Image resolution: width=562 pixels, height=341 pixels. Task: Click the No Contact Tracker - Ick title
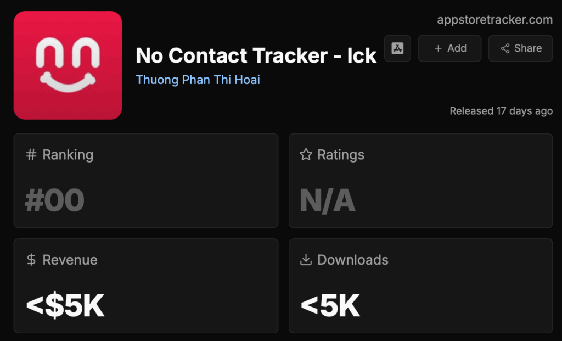(x=256, y=55)
